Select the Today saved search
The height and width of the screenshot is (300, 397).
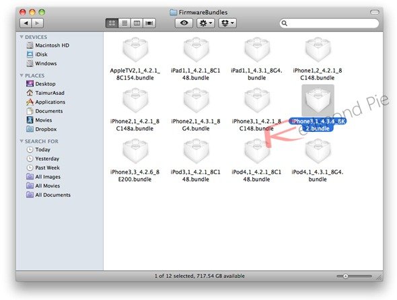38,149
